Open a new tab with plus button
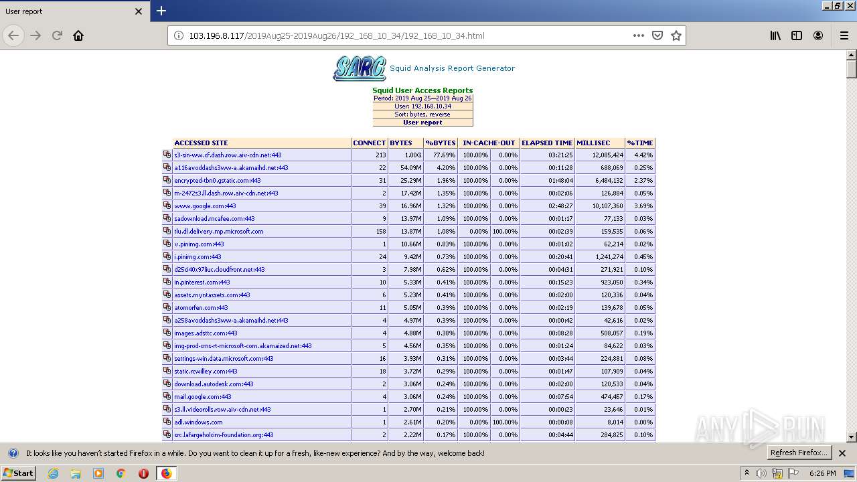The width and height of the screenshot is (857, 482). (161, 11)
